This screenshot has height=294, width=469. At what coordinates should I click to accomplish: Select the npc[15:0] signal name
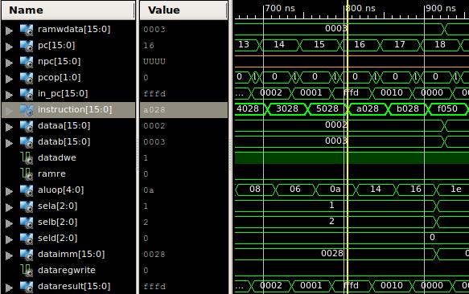[x=59, y=62]
